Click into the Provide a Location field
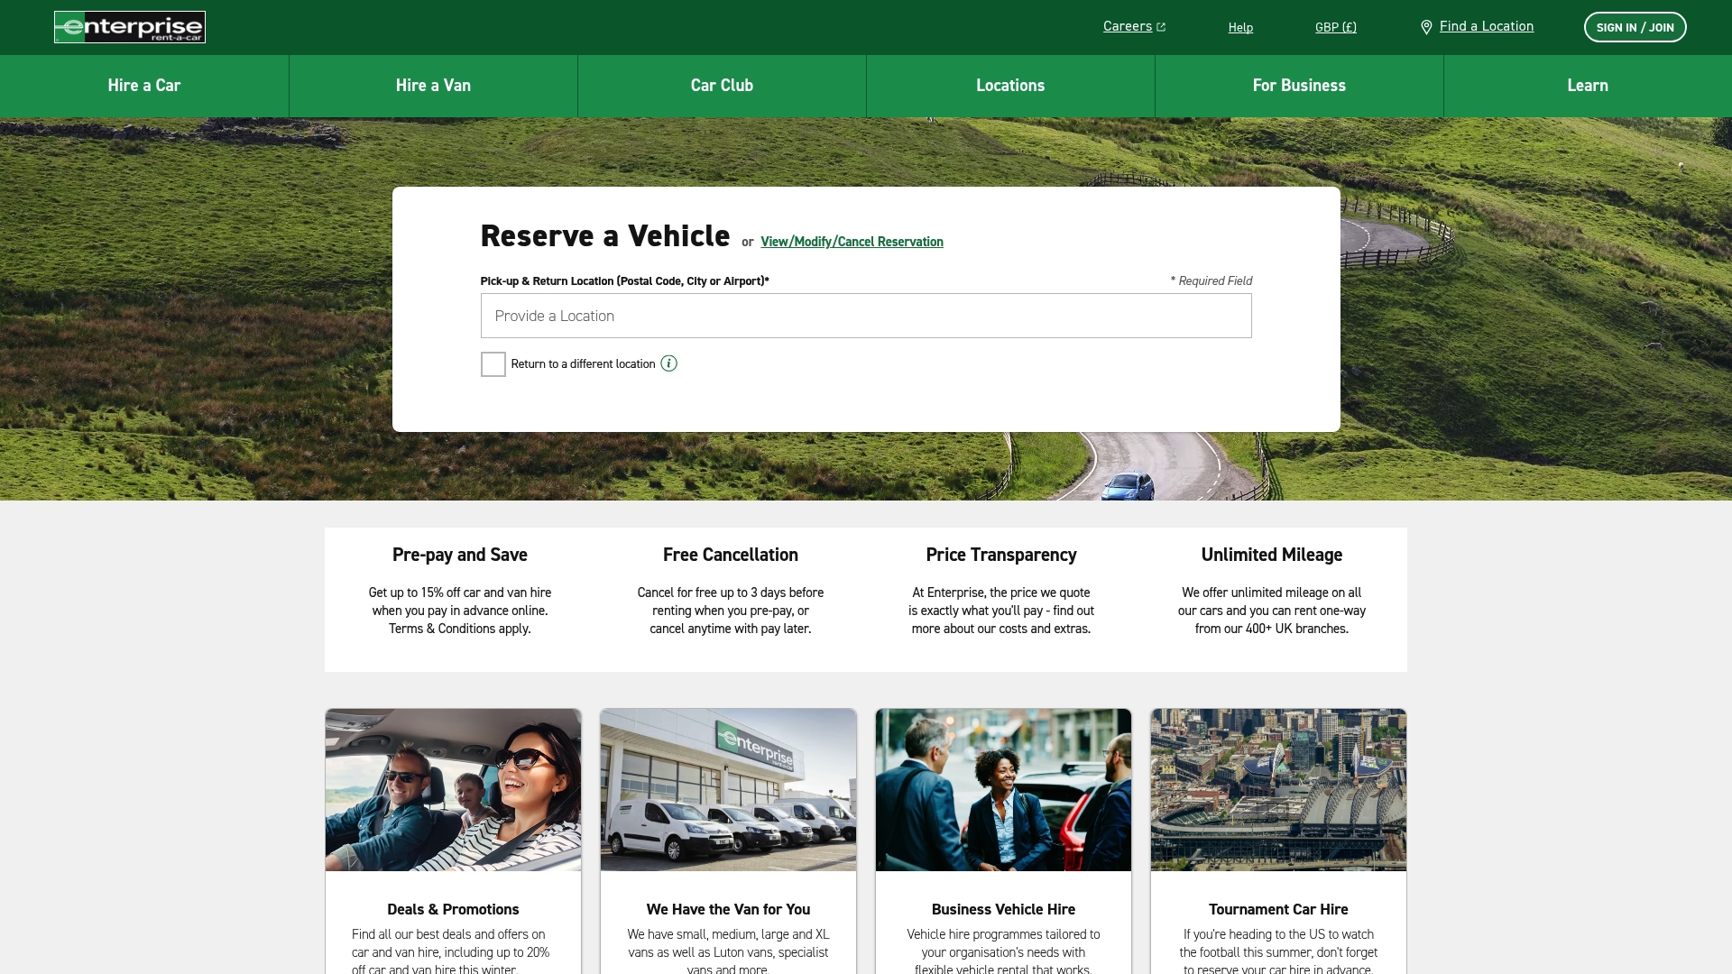Viewport: 1732px width, 974px height. (866, 316)
